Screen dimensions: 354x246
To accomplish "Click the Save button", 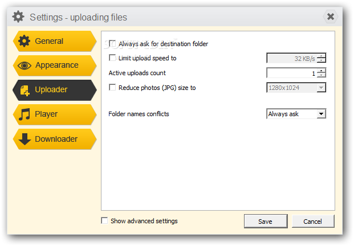I will coord(266,221).
